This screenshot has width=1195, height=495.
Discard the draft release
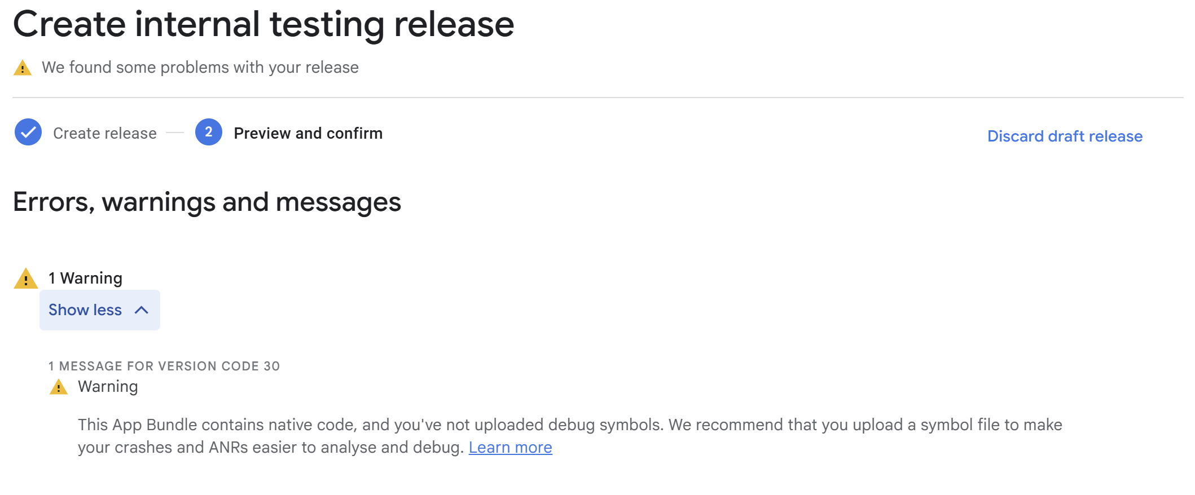point(1064,136)
